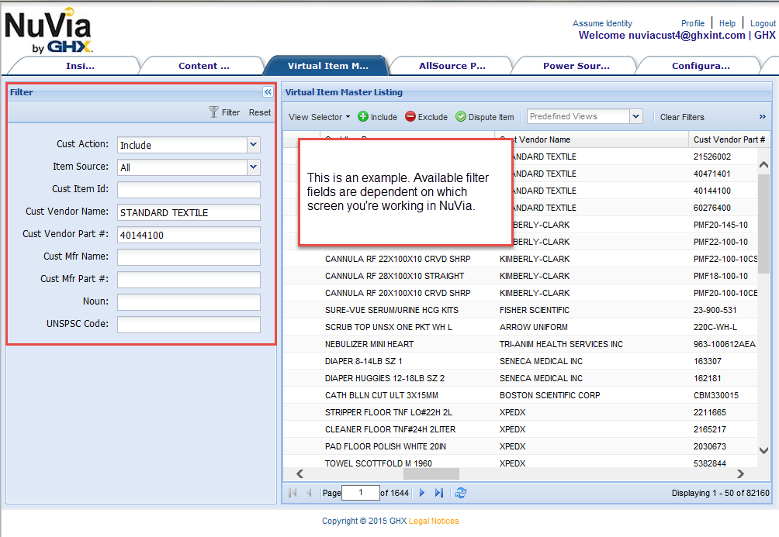Show more toolbar options chevron
The height and width of the screenshot is (537, 779).
point(763,117)
